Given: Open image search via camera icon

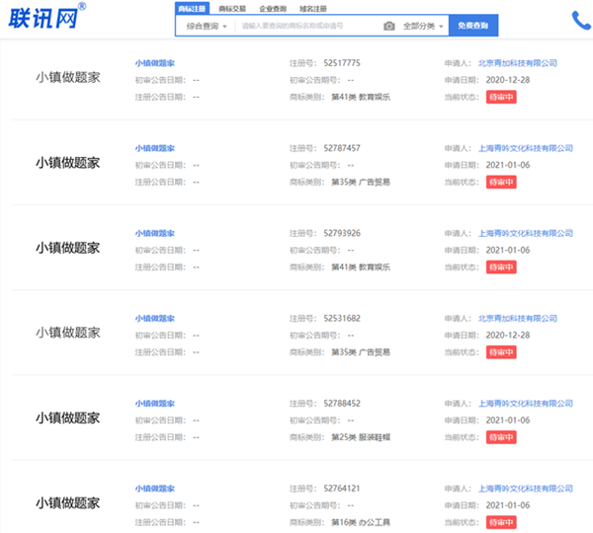Looking at the screenshot, I should pos(388,26).
